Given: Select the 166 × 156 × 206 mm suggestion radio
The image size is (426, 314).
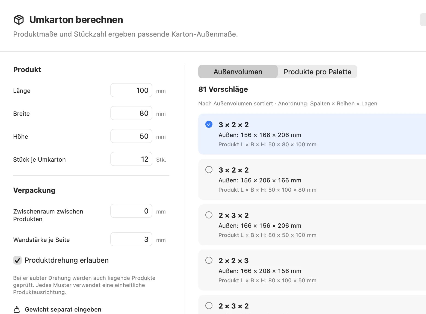Looking at the screenshot, I should point(209,215).
